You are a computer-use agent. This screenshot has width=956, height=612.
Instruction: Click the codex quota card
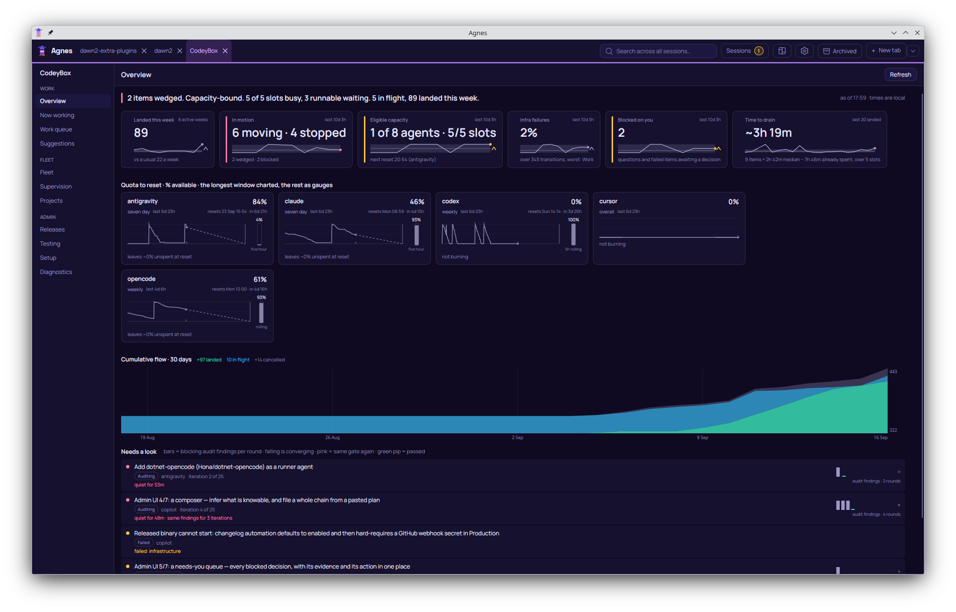pyautogui.click(x=512, y=229)
